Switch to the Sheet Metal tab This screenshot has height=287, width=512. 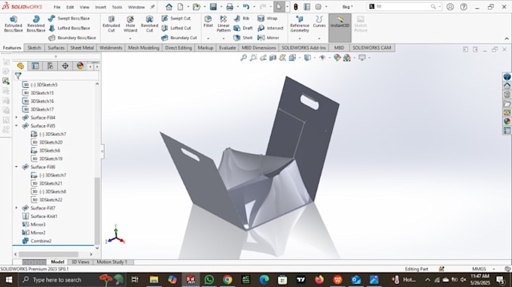tap(82, 48)
